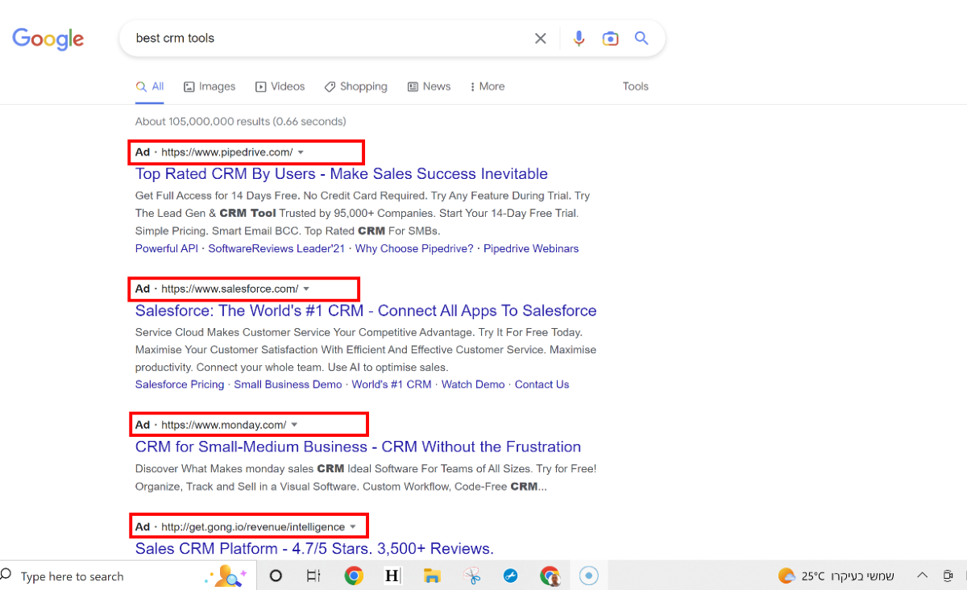Expand the dropdown arrow beside get.gong.io URL
Screen dimensions: 967x590
pos(352,527)
